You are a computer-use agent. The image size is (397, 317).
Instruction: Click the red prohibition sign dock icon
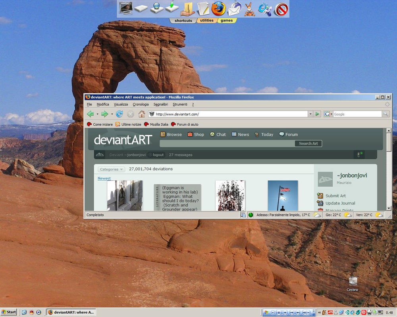coord(281,10)
